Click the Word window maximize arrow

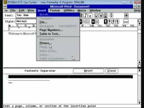pyautogui.click(x=139, y=7)
